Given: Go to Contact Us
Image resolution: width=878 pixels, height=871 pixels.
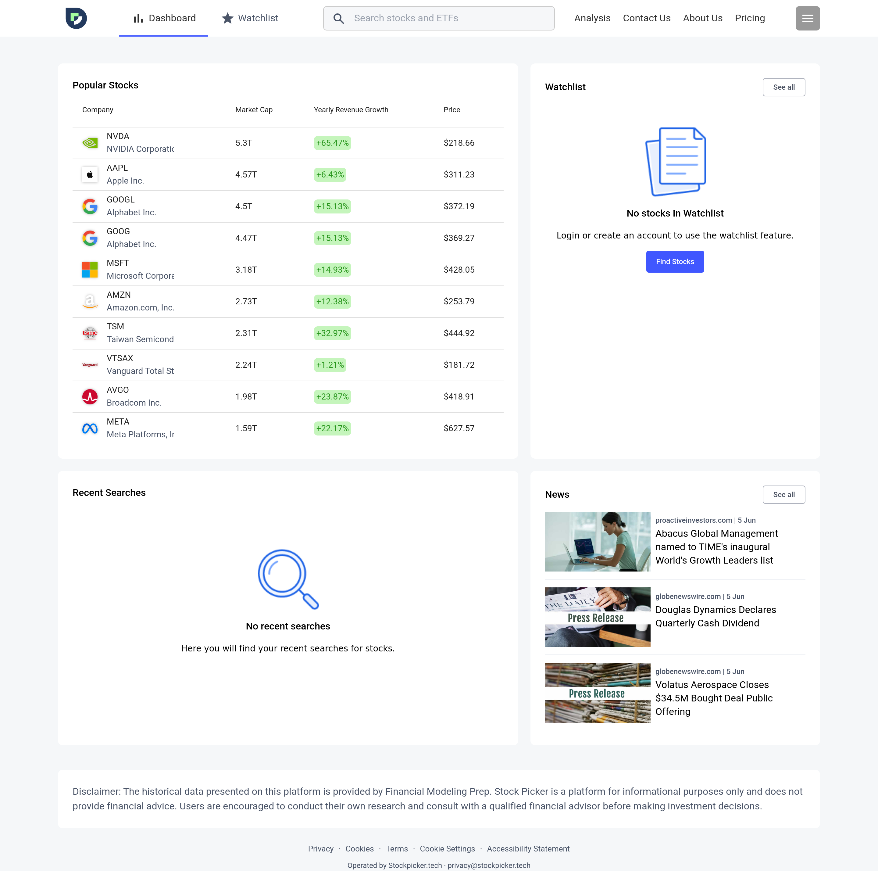Looking at the screenshot, I should click(x=647, y=18).
